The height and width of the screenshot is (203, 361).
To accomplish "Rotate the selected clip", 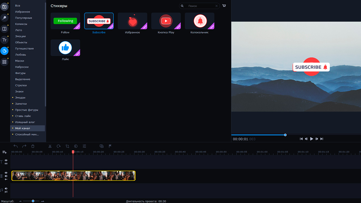I will [x=59, y=146].
